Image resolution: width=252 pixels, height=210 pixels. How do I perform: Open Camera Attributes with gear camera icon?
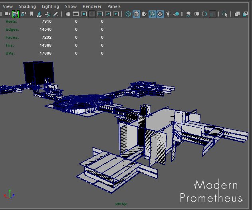[x=24, y=14]
